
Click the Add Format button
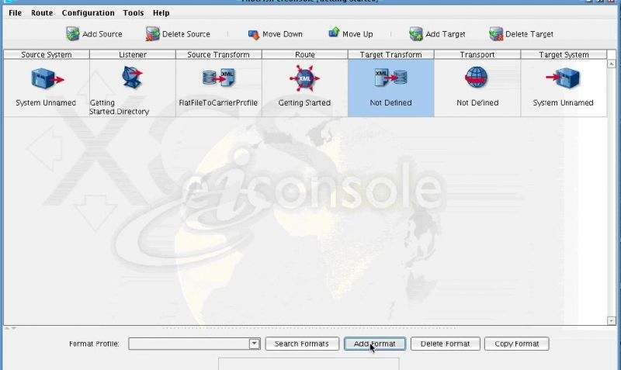coord(375,344)
